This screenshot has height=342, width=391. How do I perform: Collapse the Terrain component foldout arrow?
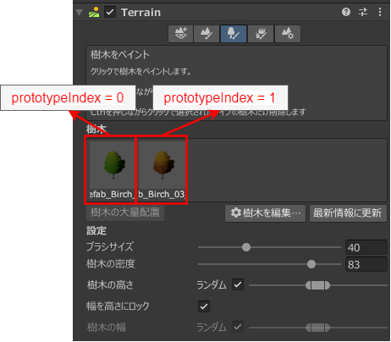click(x=80, y=13)
